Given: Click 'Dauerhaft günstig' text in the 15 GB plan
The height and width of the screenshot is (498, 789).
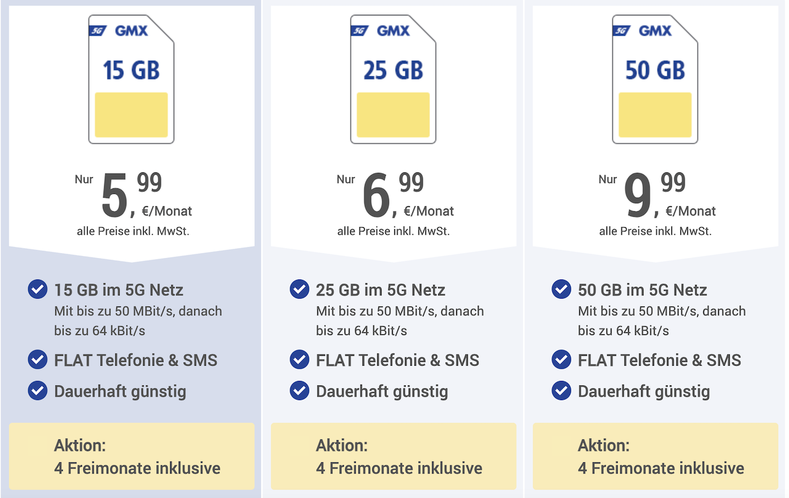Looking at the screenshot, I should [120, 392].
